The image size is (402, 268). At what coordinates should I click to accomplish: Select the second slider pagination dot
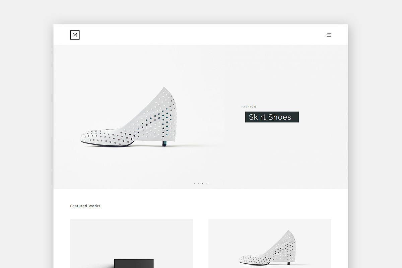(x=199, y=184)
